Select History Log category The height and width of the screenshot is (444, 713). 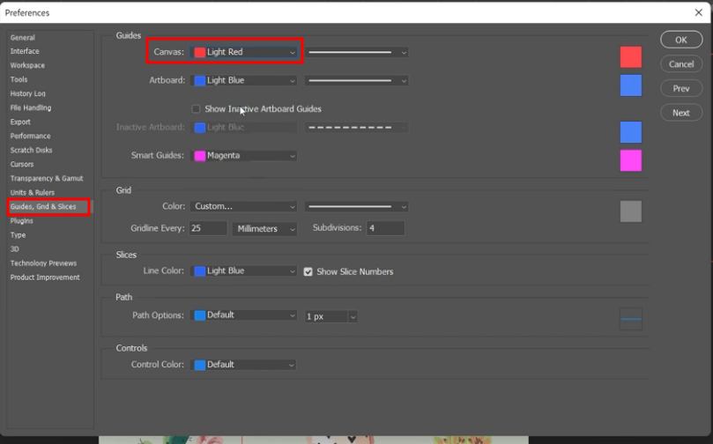[27, 93]
